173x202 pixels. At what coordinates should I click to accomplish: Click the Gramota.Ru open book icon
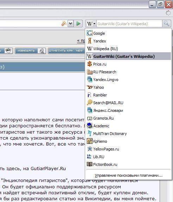(90, 119)
